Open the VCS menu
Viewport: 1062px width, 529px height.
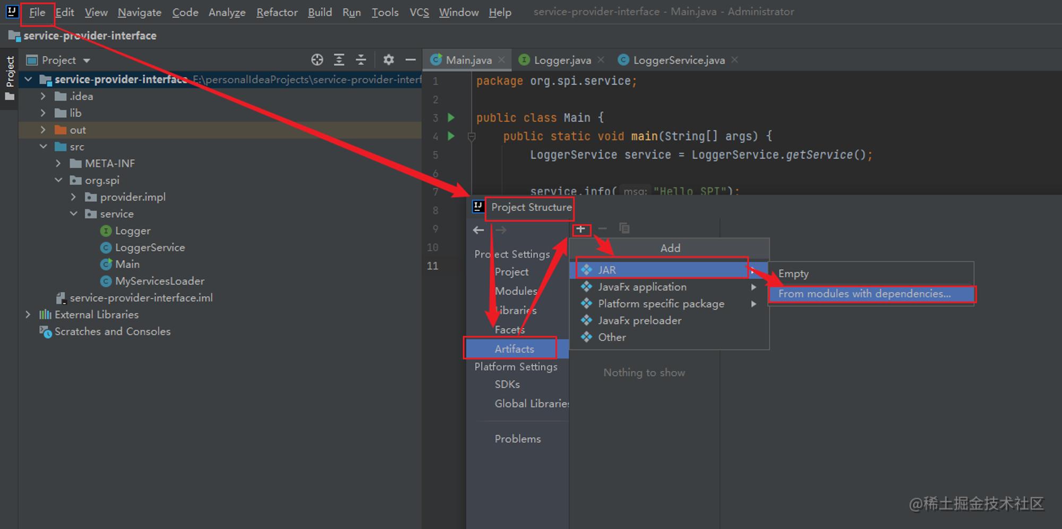pyautogui.click(x=419, y=12)
